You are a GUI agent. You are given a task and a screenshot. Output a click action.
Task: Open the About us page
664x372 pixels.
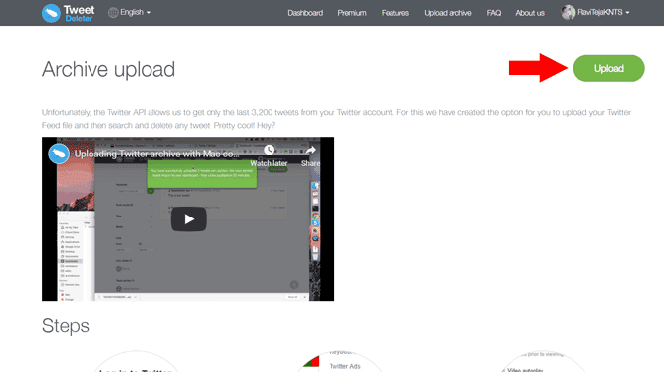pyautogui.click(x=530, y=13)
